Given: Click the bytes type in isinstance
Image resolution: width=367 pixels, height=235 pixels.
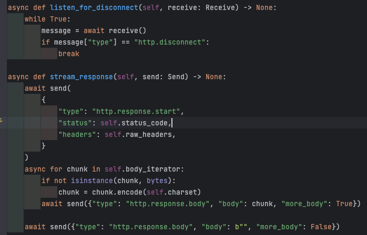Looking at the screenshot, I should click(157, 180).
